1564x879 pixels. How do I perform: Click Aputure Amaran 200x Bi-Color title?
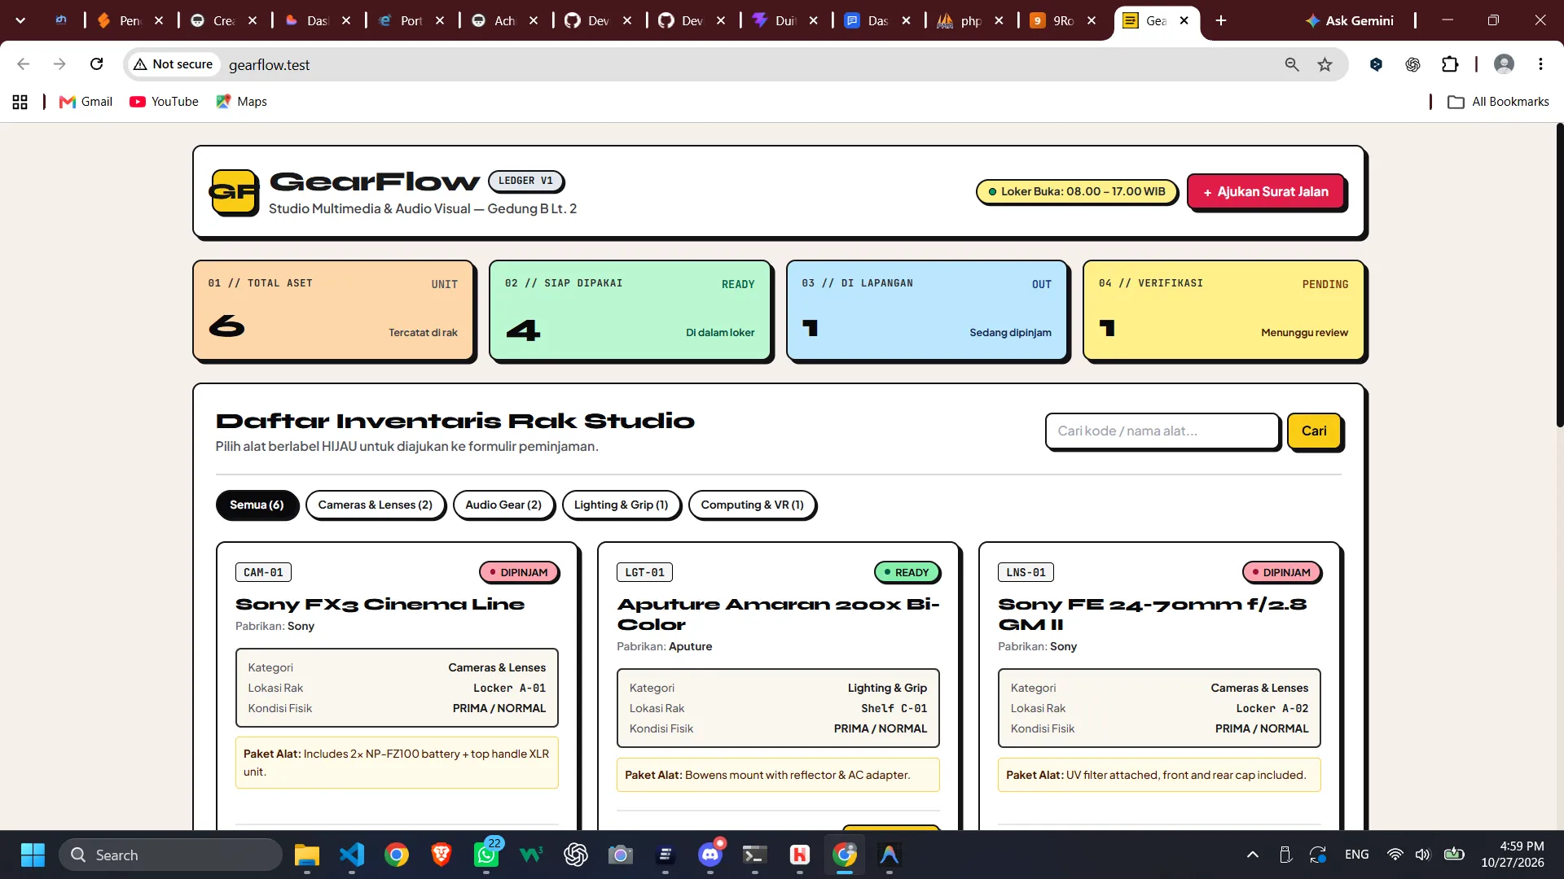point(778,614)
